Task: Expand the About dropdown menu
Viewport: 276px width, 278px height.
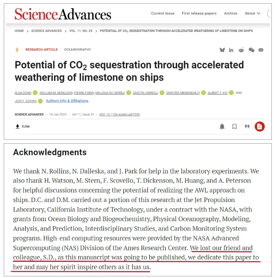Action: coord(252,13)
